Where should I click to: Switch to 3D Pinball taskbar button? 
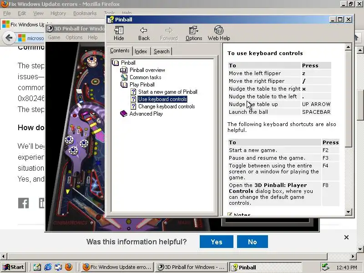[x=191, y=267]
